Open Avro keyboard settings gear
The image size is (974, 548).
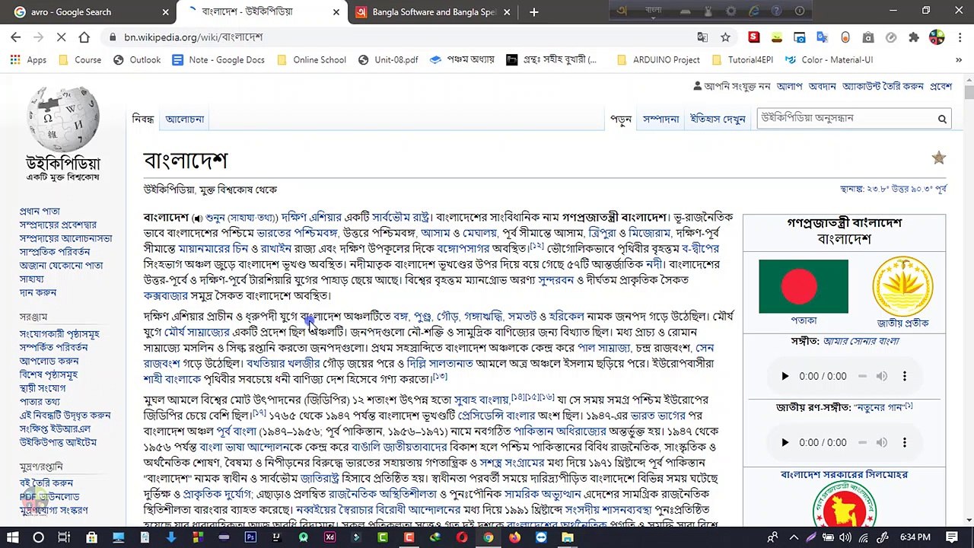pyautogui.click(x=730, y=11)
